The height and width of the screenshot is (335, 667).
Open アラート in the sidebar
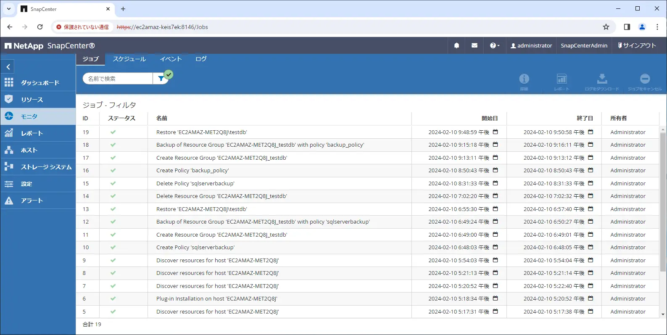click(x=38, y=200)
